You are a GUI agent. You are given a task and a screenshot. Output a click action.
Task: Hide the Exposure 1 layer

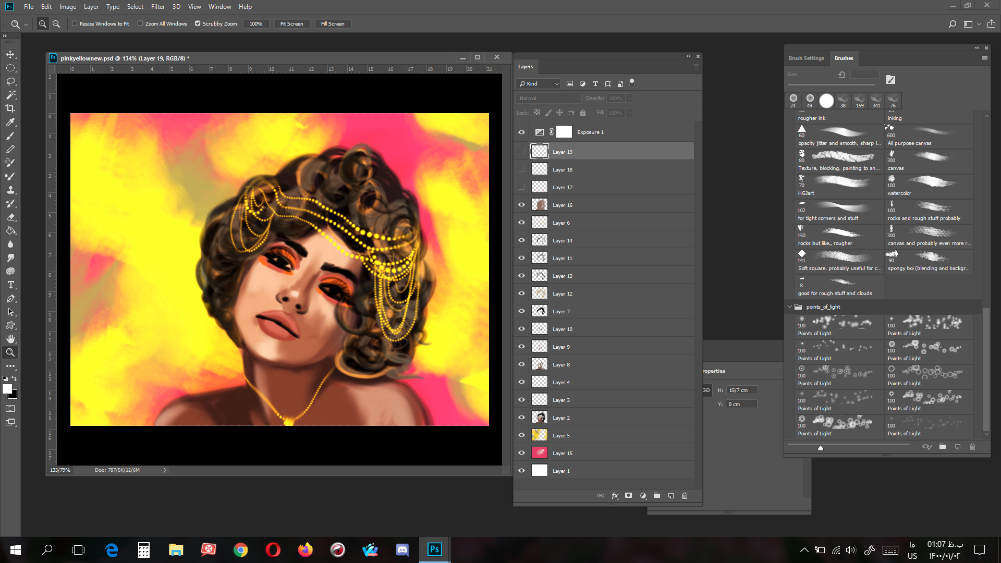(x=521, y=132)
